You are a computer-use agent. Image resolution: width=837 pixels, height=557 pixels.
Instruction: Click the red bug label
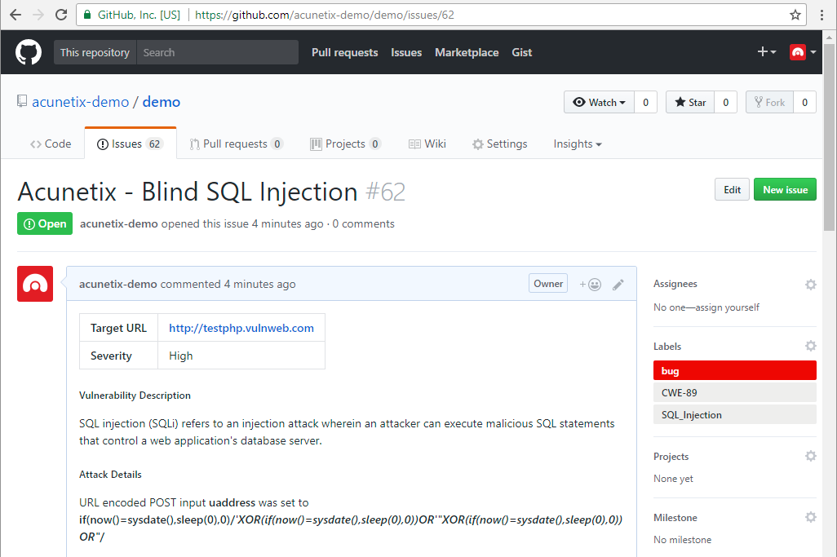[734, 371]
